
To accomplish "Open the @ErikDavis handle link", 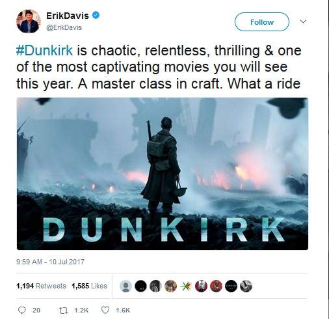I will pyautogui.click(x=64, y=27).
